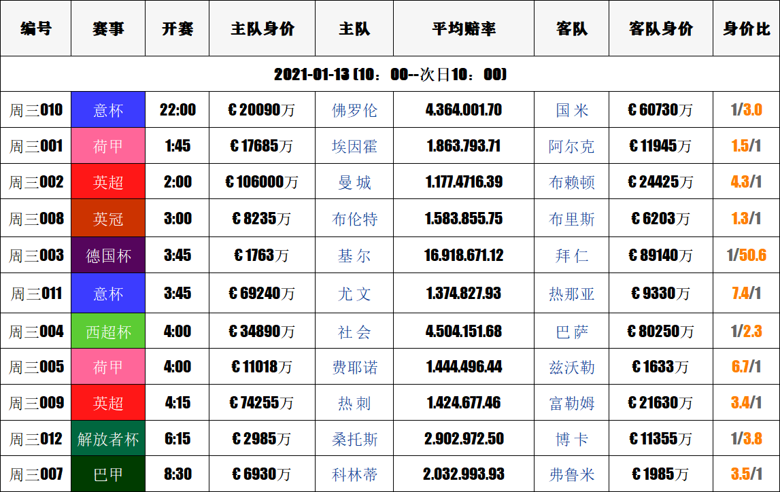Click the 解放者杯 competition cell
This screenshot has height=492, width=780.
(108, 439)
